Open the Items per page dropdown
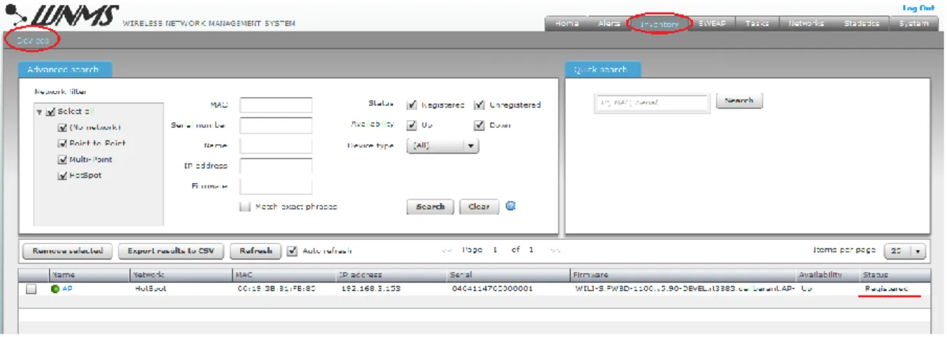 pyautogui.click(x=904, y=251)
